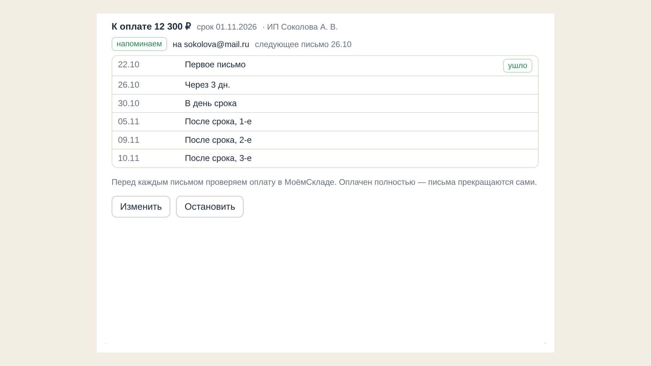Click the Изменить button
The width and height of the screenshot is (651, 366).
point(141,207)
